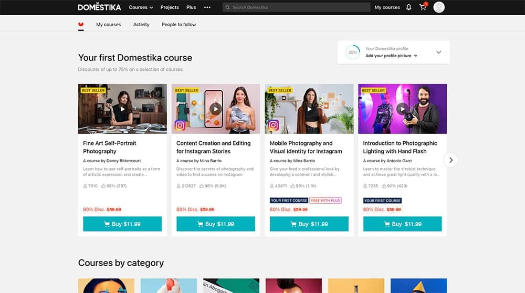
Task: Click the Antonio Garci author name
Action: coord(399,161)
